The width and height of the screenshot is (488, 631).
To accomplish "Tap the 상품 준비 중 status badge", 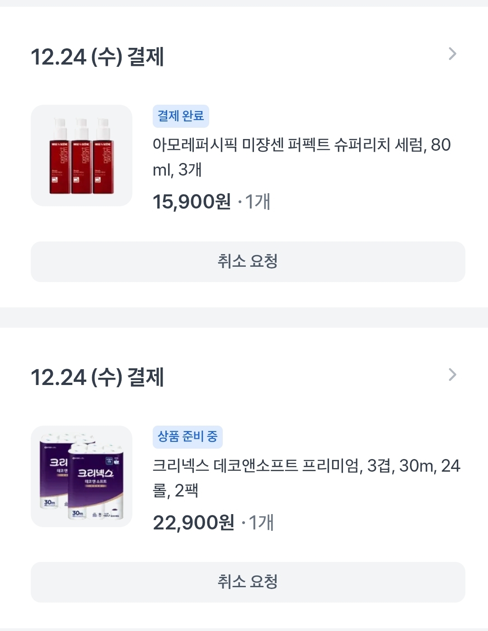I will point(188,437).
